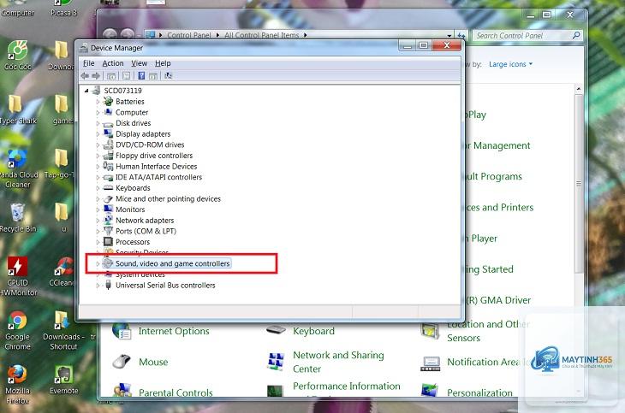This screenshot has height=413, width=625.
Task: Select the Network adapters label
Action: point(145,221)
